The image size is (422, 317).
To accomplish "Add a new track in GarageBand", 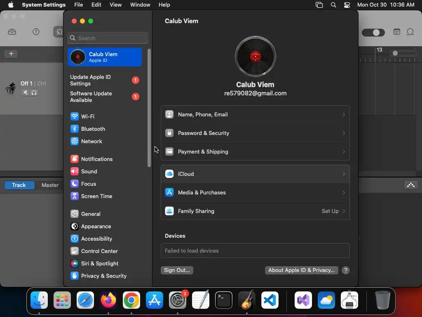I will pos(11,54).
